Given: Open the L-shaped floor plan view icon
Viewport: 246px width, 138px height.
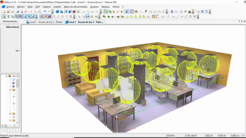Looking at the screenshot, I should pyautogui.click(x=61, y=11).
